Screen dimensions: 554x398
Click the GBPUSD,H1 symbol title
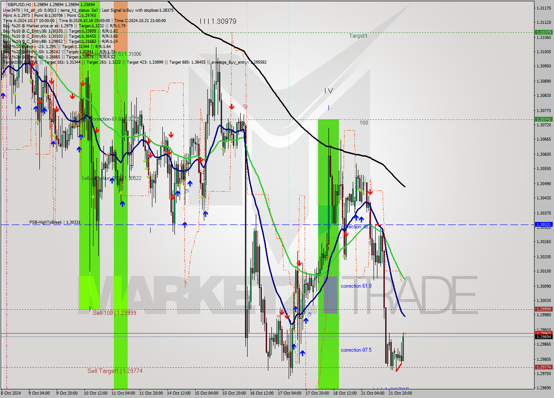19,4
